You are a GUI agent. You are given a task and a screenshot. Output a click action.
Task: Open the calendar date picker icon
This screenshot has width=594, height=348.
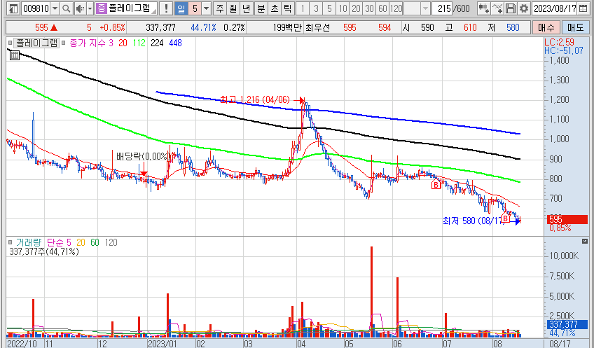tap(583, 8)
